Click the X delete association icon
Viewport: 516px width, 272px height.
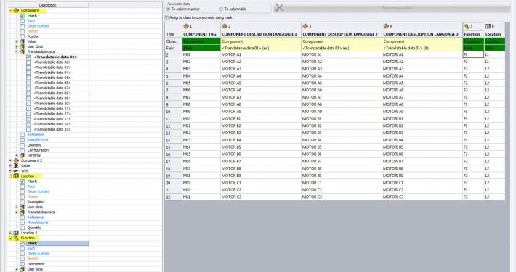coord(279,7)
